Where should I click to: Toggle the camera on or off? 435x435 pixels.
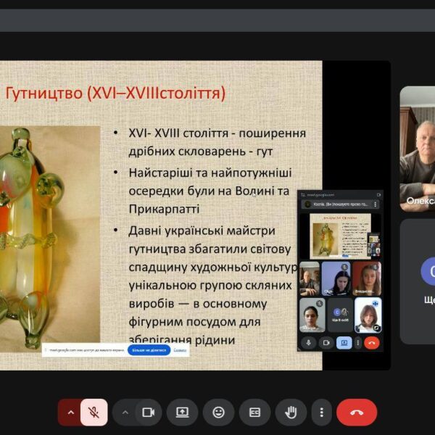[x=148, y=412]
